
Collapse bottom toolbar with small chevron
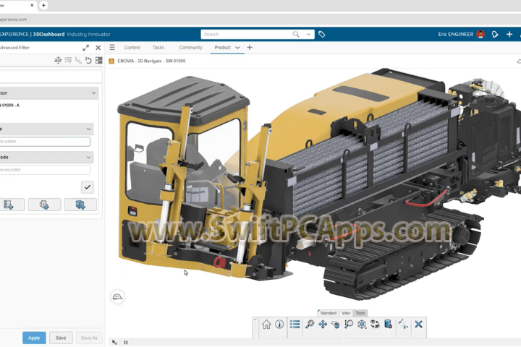click(x=255, y=320)
